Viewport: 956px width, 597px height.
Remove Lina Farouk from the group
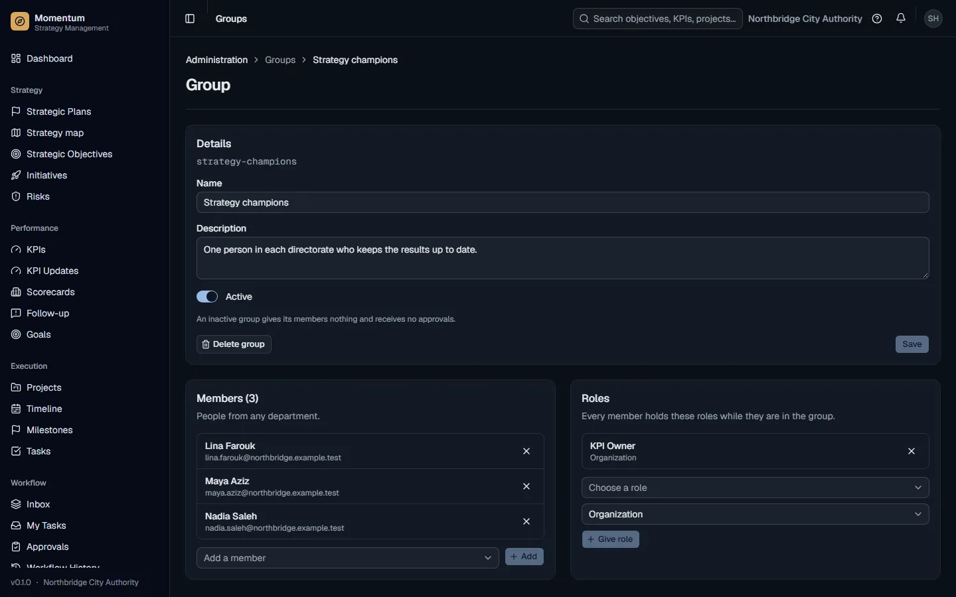(526, 451)
